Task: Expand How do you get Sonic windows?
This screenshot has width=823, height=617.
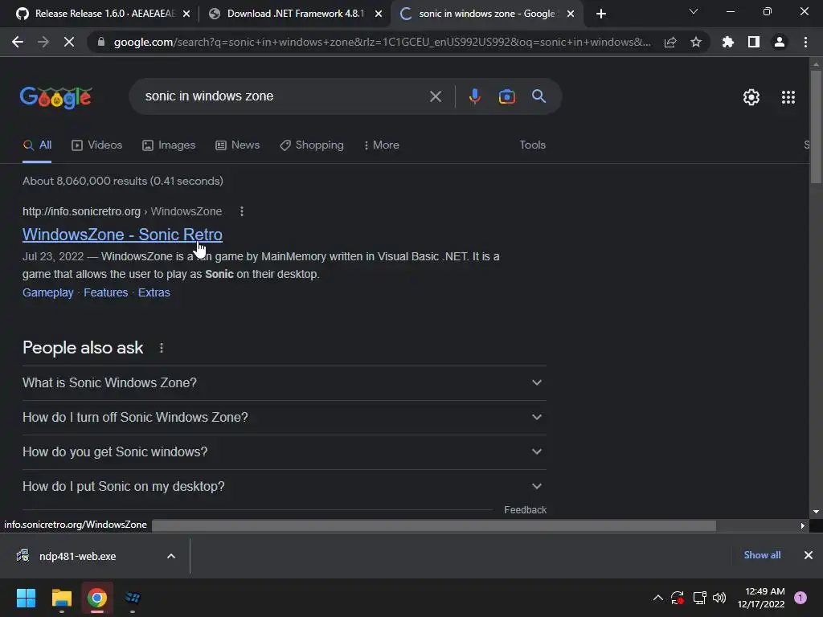Action: [x=284, y=452]
